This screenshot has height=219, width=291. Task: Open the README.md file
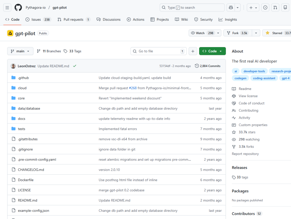tap(27, 200)
